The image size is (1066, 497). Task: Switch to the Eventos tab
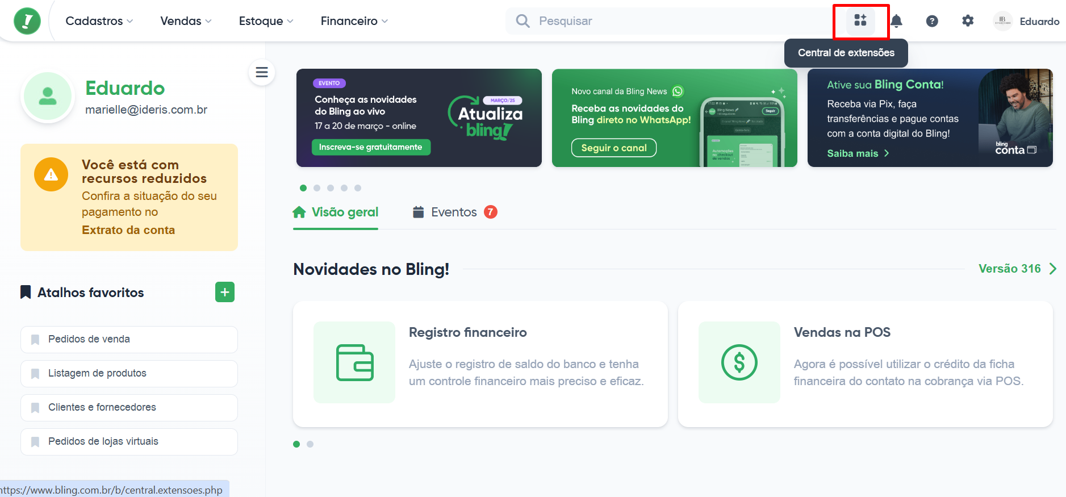click(x=454, y=212)
